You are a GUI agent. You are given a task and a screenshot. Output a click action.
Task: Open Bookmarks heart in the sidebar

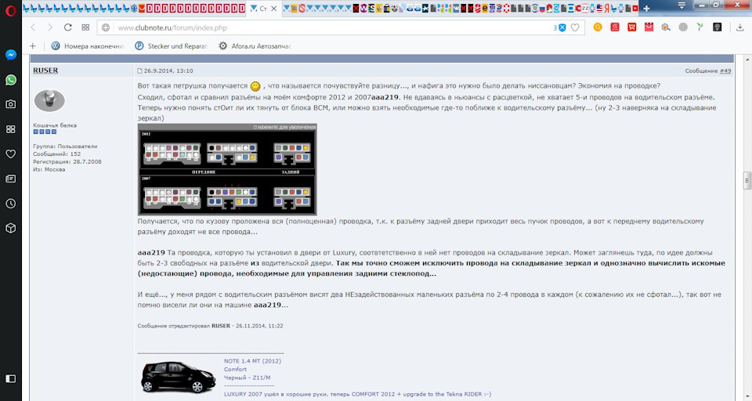[10, 154]
